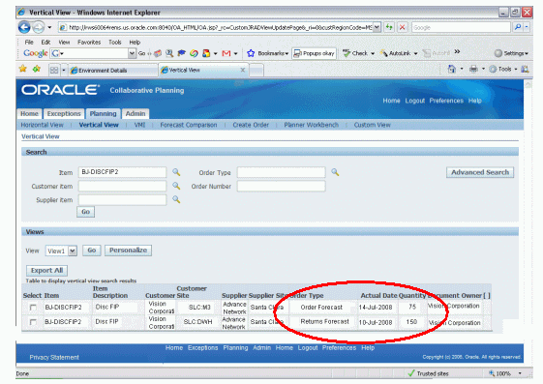Click the browser Back arrow button
Viewport: 543px width, 384px height.
tap(24, 27)
